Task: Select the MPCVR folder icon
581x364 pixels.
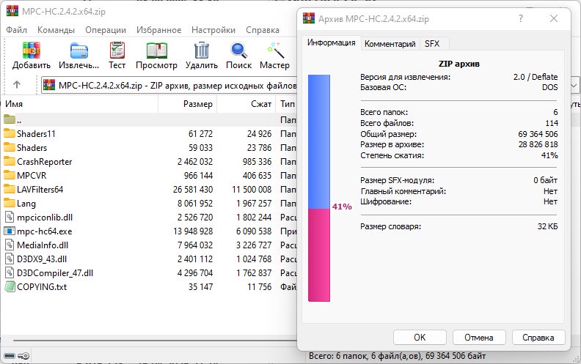Action: (x=10, y=175)
